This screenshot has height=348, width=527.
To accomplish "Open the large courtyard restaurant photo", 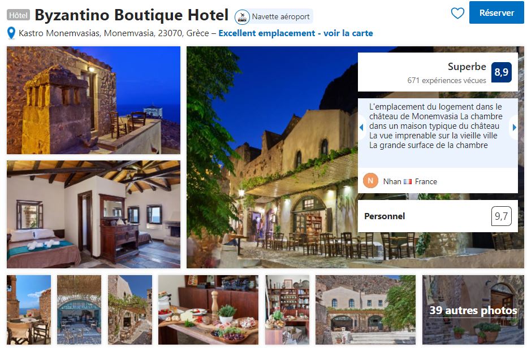I will click(272, 157).
